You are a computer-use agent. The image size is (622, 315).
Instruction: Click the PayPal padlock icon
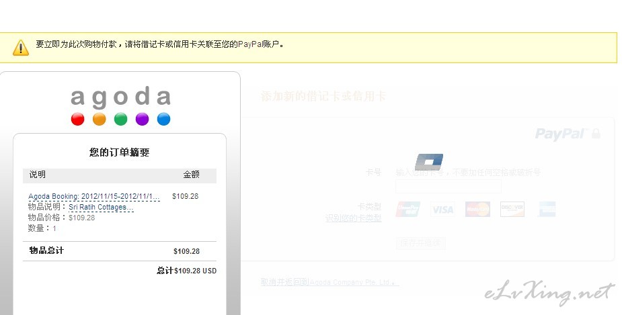pos(596,133)
